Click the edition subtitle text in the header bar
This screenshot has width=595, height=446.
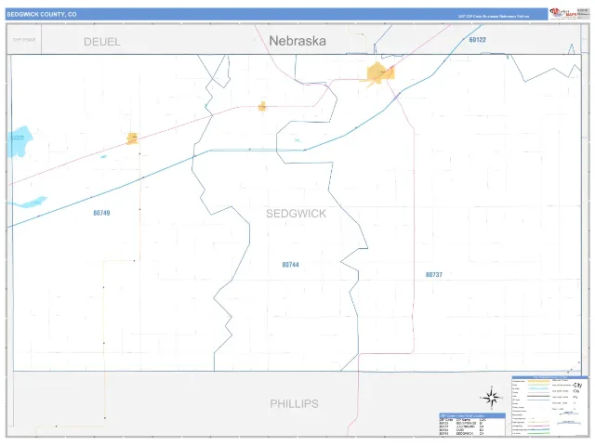click(x=494, y=17)
